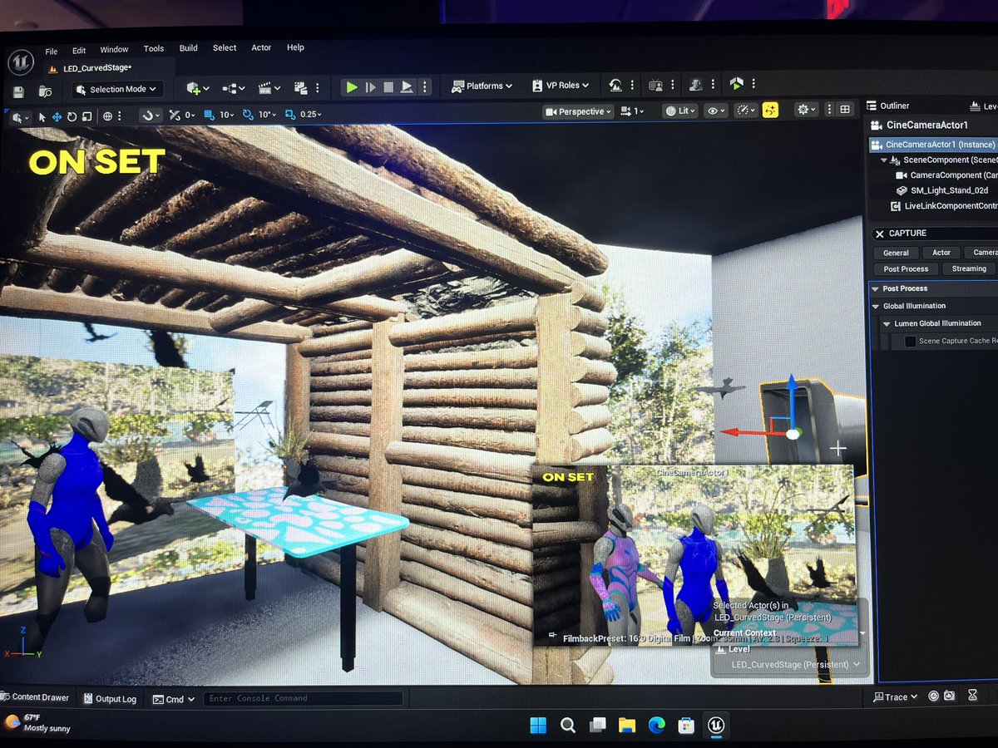This screenshot has width=998, height=748.
Task: Open the Perspective view dropdown
Action: (x=579, y=111)
